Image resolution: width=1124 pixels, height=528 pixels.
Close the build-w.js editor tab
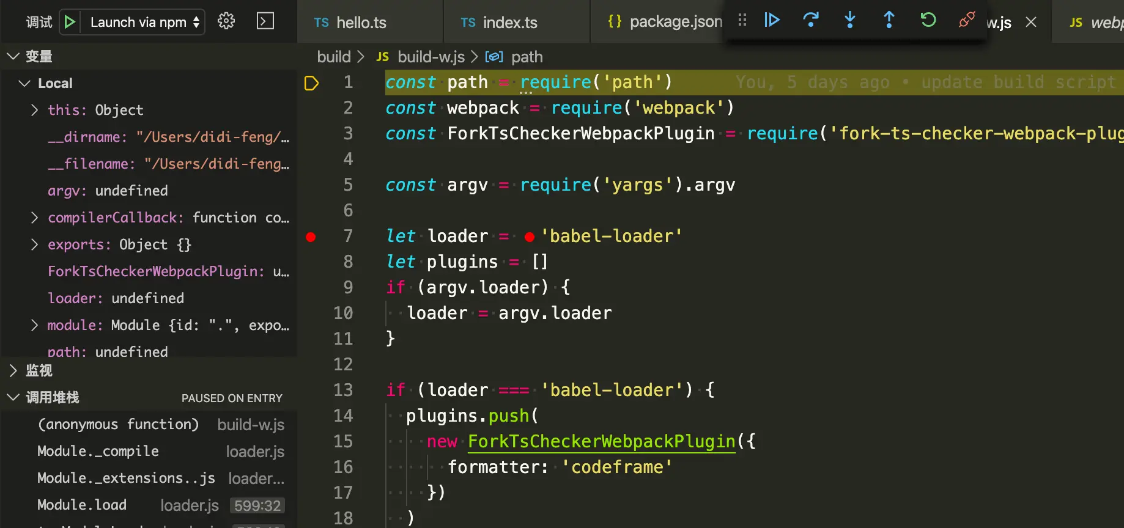(x=1031, y=22)
